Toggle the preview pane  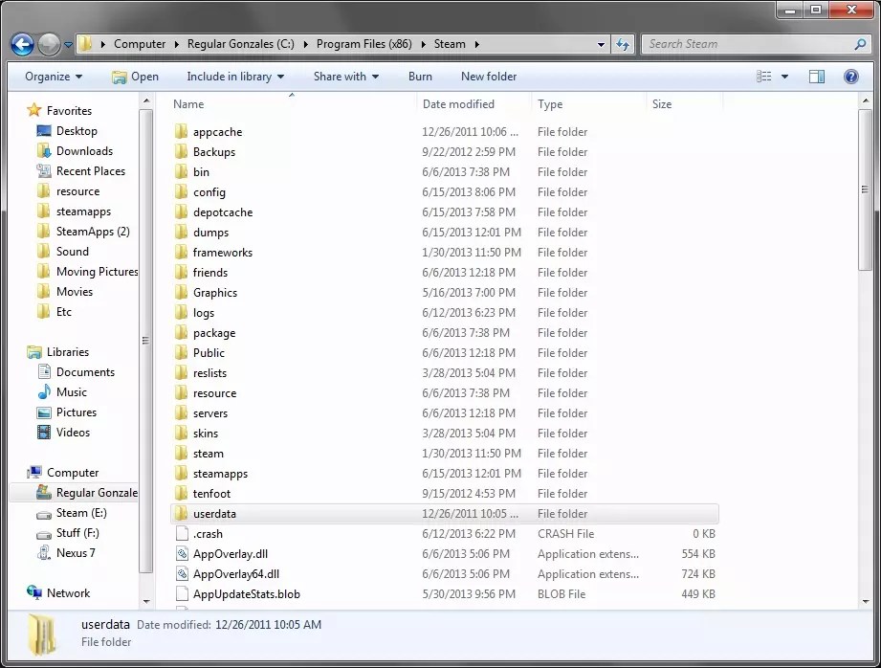(816, 77)
